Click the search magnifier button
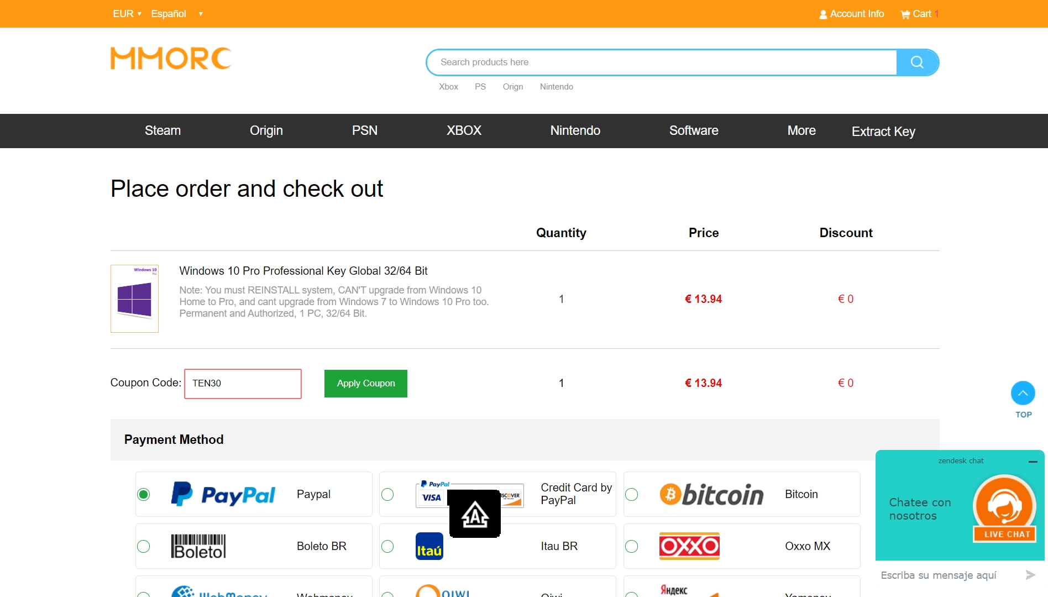Viewport: 1048px width, 597px height. click(x=917, y=62)
